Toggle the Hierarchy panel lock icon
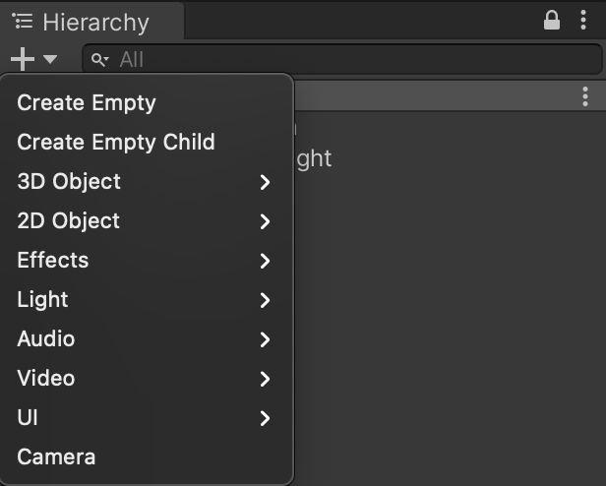 click(552, 20)
